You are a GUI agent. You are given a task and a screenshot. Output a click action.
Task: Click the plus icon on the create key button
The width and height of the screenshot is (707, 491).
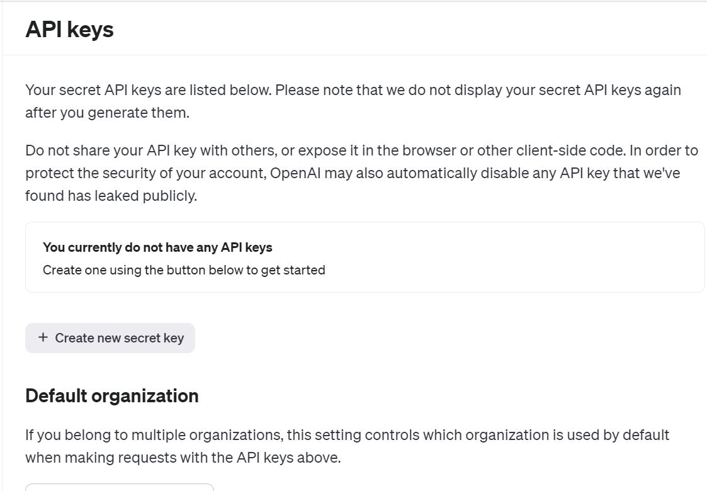(43, 337)
